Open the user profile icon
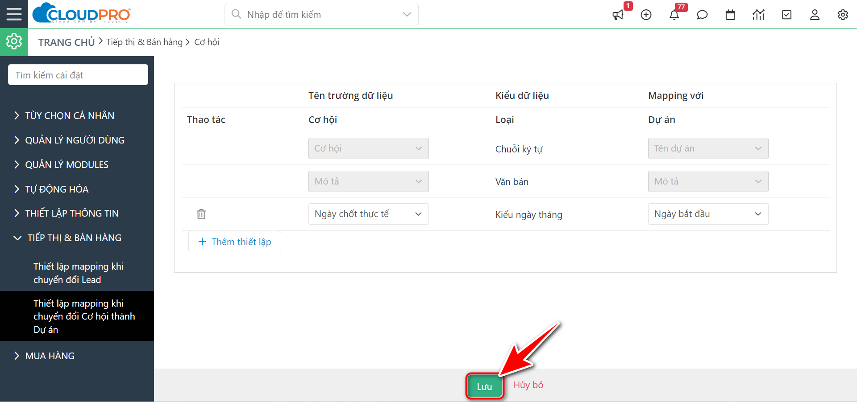Screen dimensions: 857x402 pyautogui.click(x=815, y=15)
